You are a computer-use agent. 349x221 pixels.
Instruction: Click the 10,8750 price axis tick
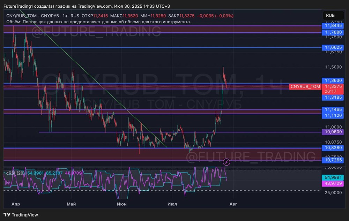point(333,142)
